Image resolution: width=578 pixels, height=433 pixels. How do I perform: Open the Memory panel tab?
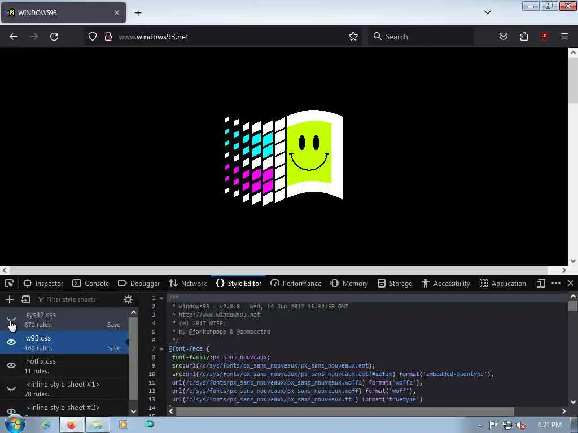(x=349, y=283)
